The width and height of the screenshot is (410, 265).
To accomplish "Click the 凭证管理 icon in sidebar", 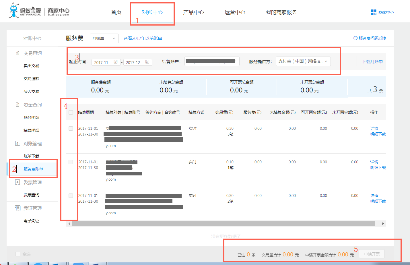I will coord(18,208).
